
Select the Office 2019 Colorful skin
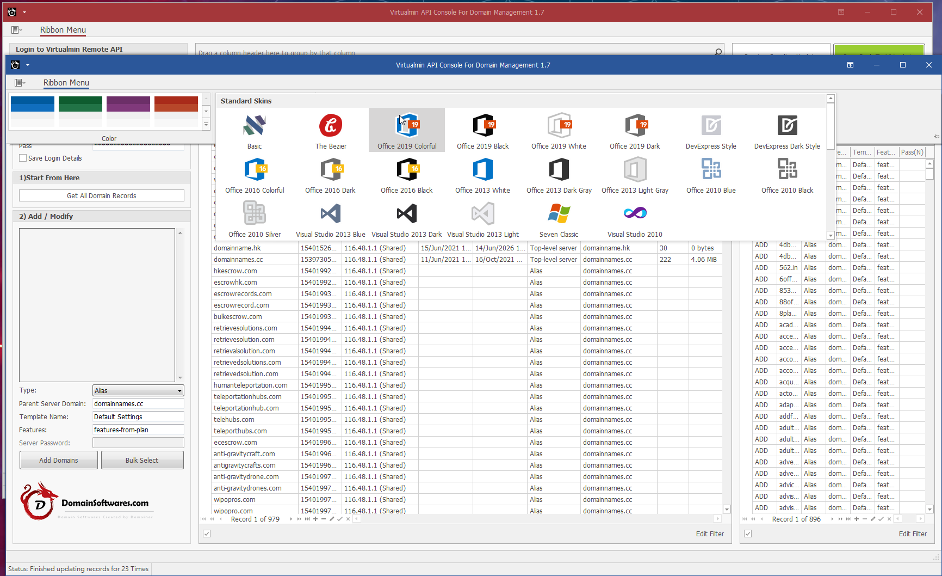pos(407,130)
